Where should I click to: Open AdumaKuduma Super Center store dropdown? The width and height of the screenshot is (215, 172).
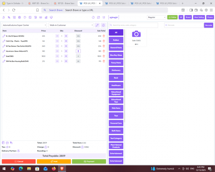point(24,25)
